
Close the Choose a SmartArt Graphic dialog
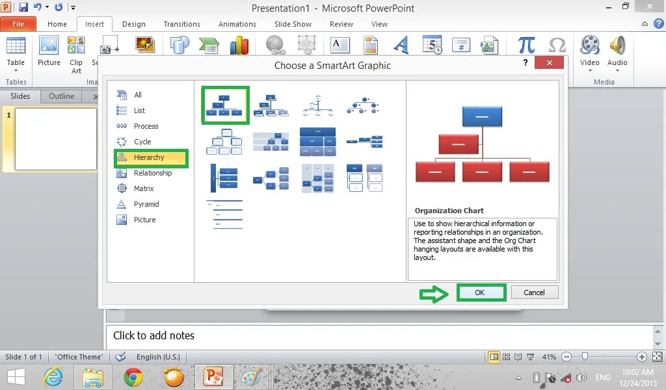pos(549,63)
